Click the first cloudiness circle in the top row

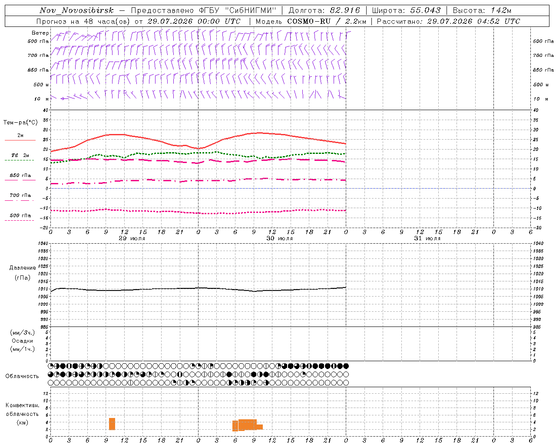point(50,366)
